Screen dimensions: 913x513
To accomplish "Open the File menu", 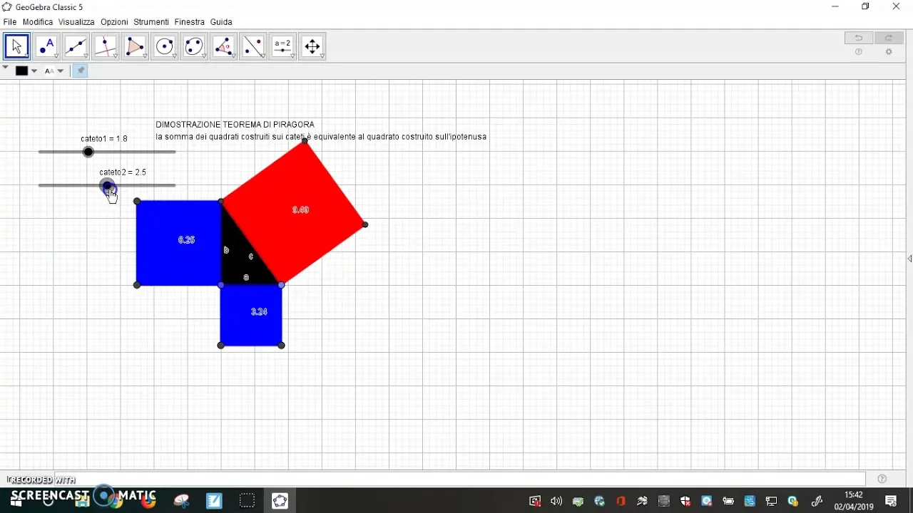I will click(x=10, y=22).
